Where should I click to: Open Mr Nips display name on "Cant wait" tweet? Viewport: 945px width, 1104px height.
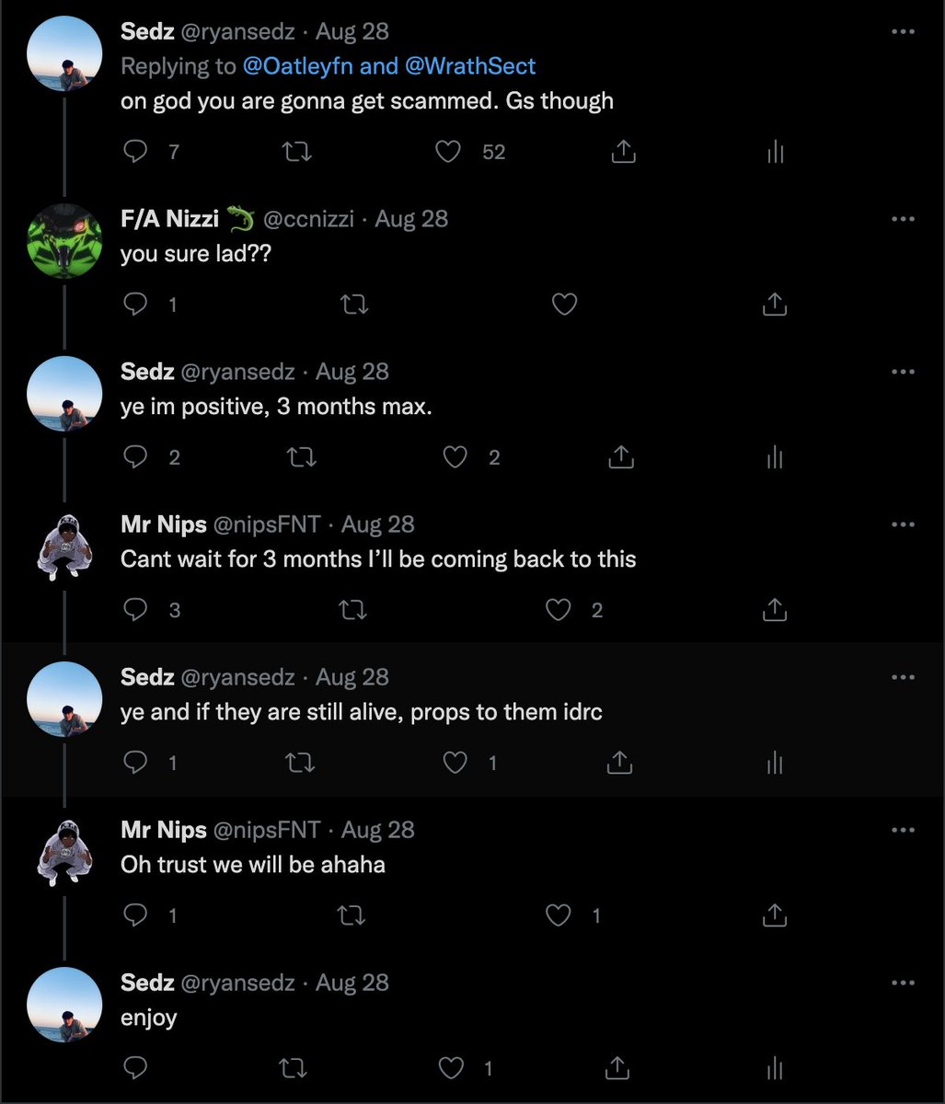pyautogui.click(x=164, y=524)
